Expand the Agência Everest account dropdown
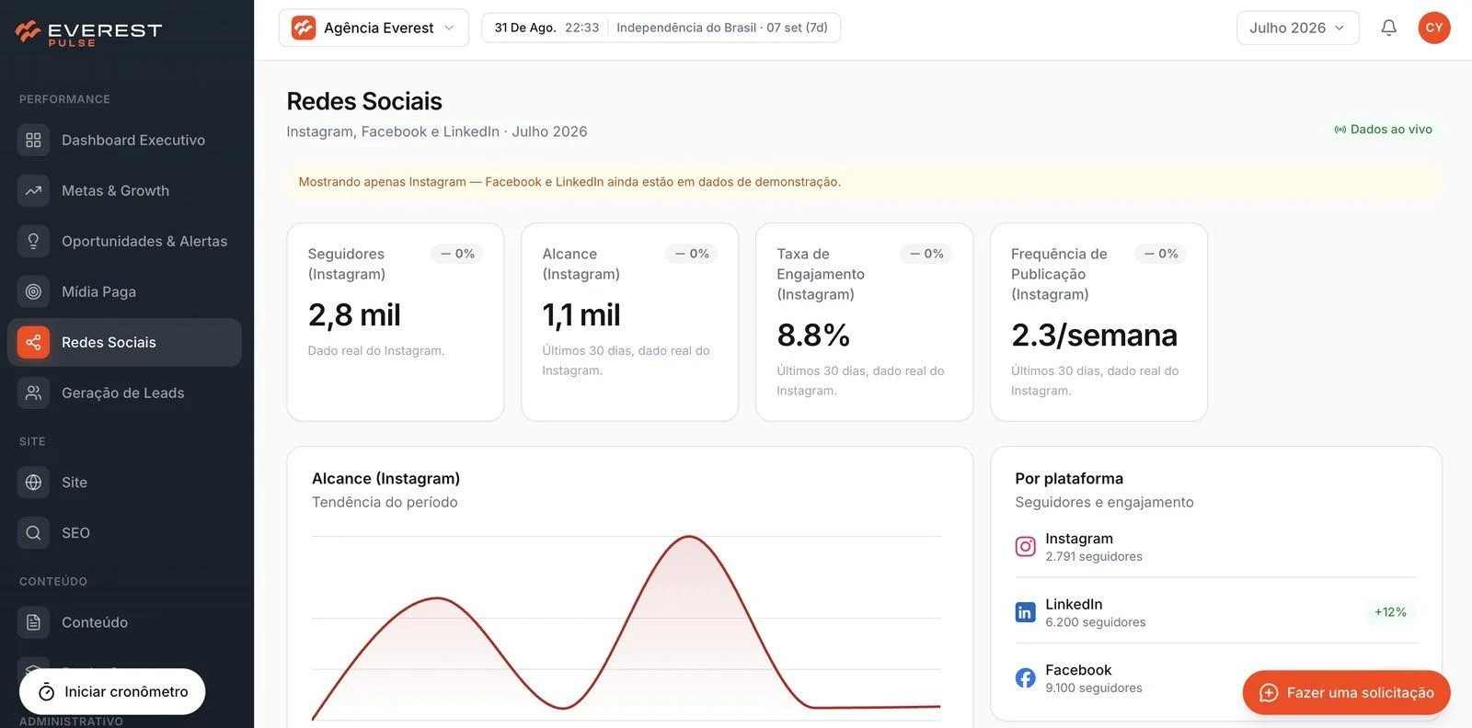1472x728 pixels. click(374, 28)
